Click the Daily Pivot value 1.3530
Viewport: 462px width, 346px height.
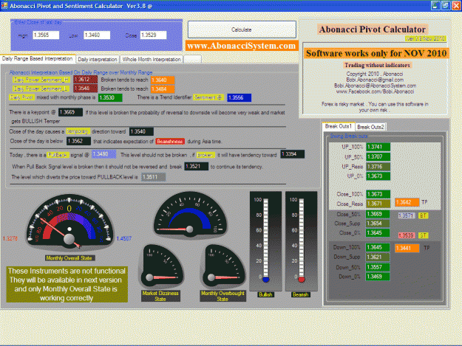coord(110,97)
